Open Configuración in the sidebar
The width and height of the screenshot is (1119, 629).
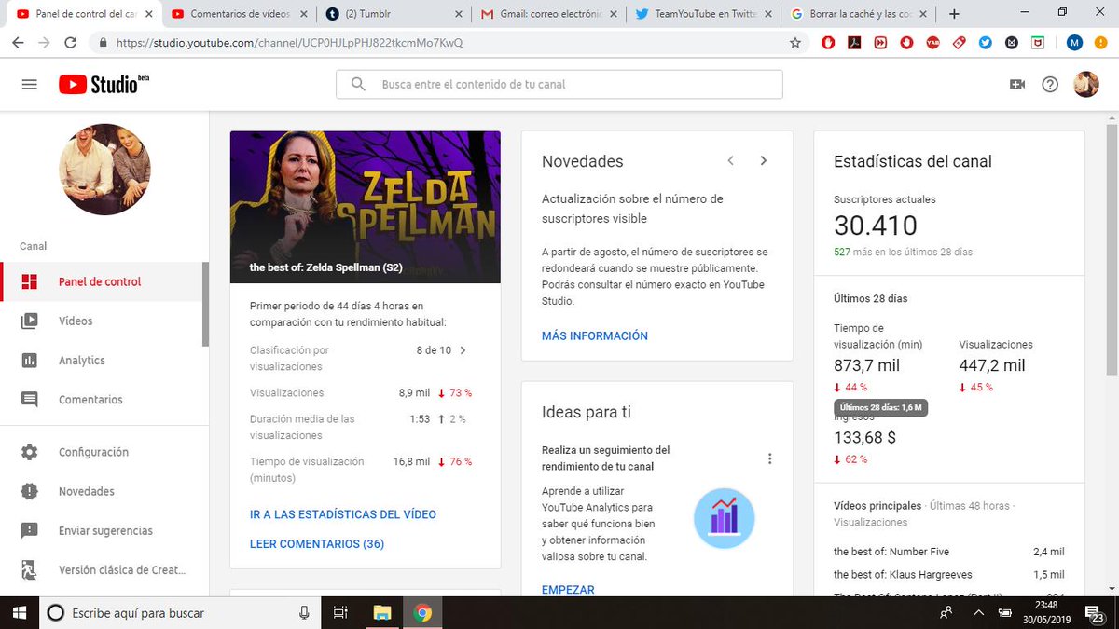point(103,452)
